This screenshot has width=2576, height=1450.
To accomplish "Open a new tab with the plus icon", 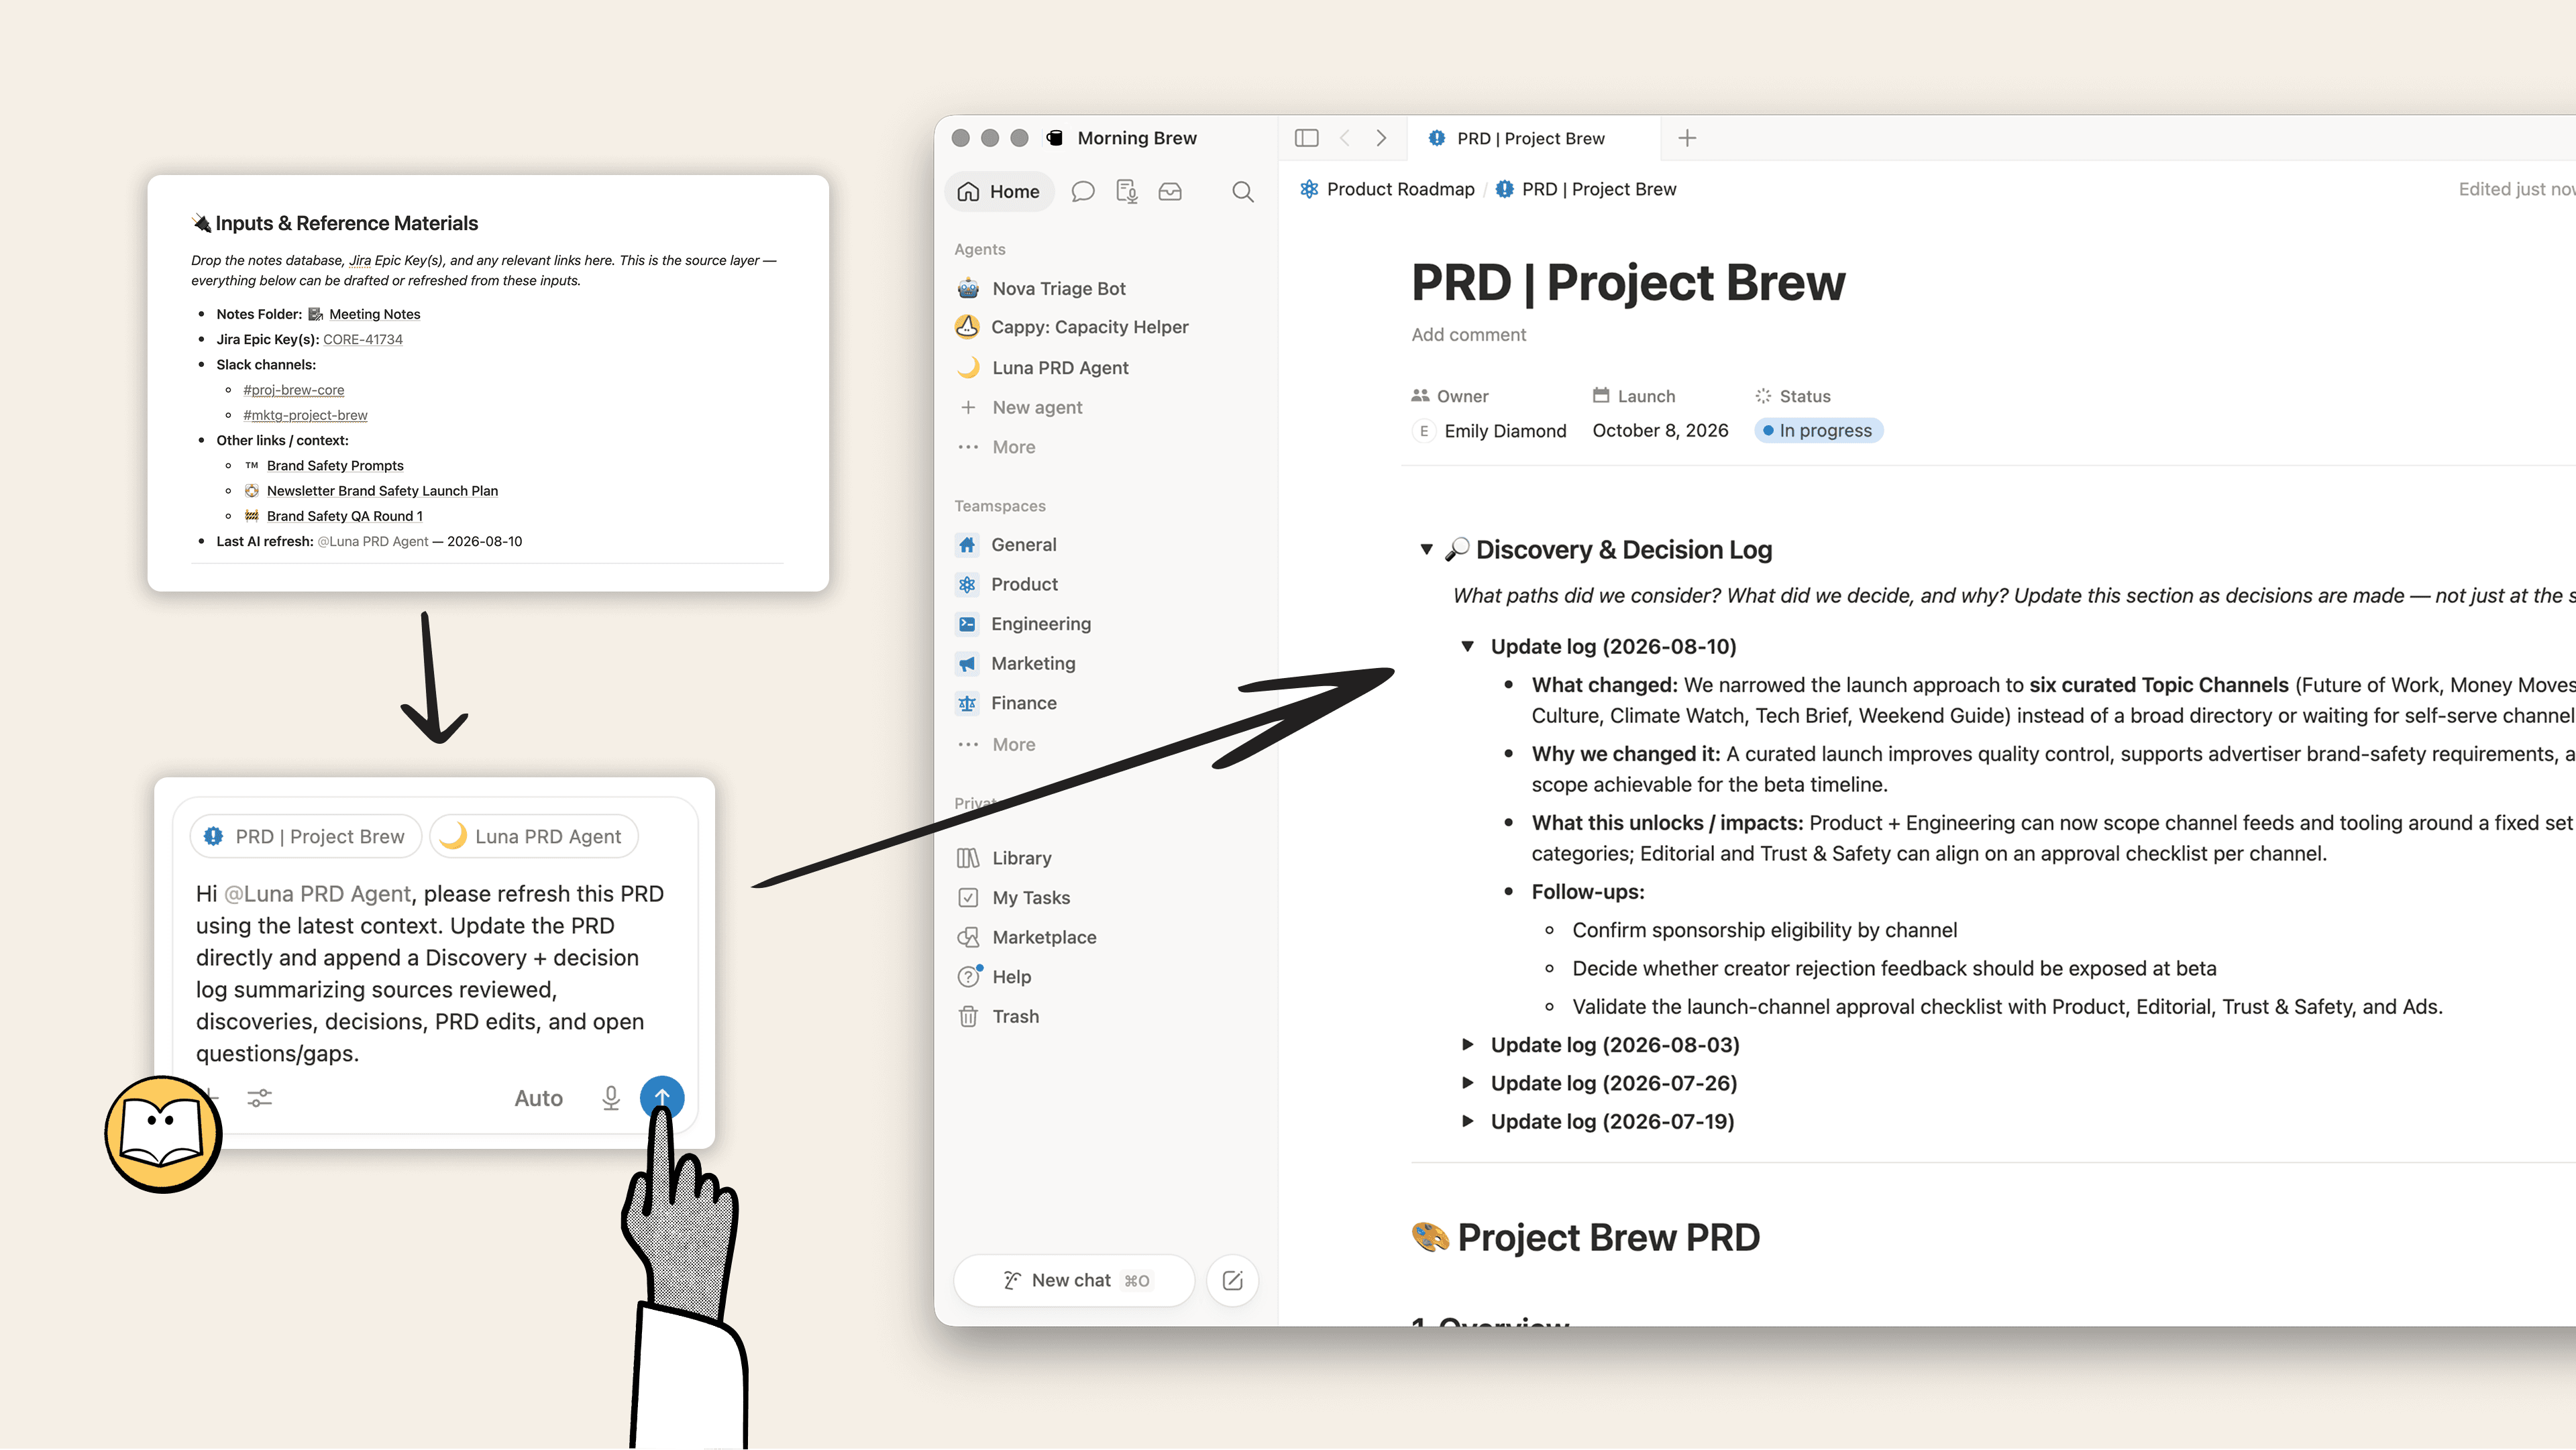I will pyautogui.click(x=1687, y=138).
